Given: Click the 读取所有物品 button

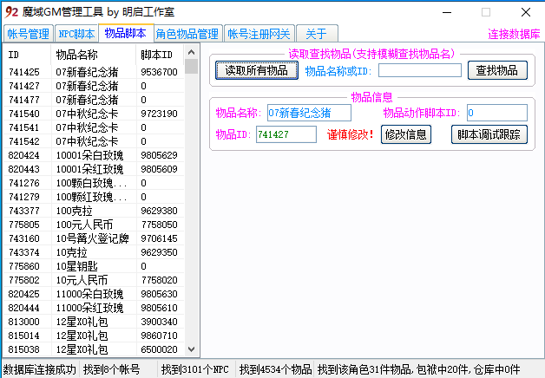Looking at the screenshot, I should pos(257,70).
